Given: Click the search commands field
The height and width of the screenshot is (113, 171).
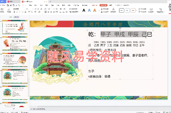Looking at the screenshot, I should [122, 5].
